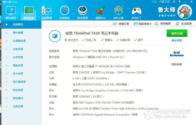Click the 独立显卡 red X status

tap(72, 40)
